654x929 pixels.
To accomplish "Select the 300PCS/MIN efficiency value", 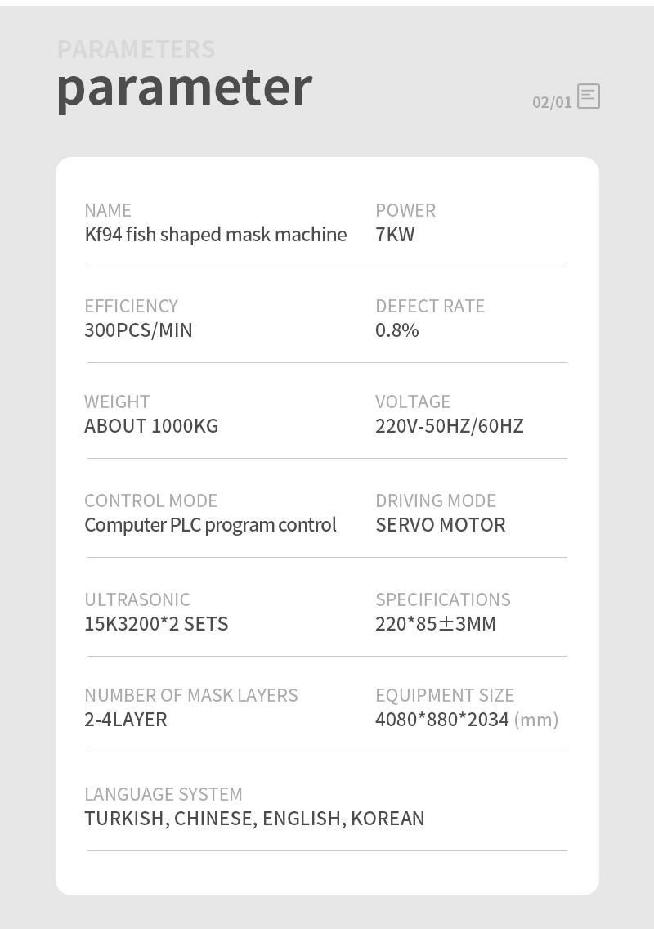I will [x=139, y=330].
